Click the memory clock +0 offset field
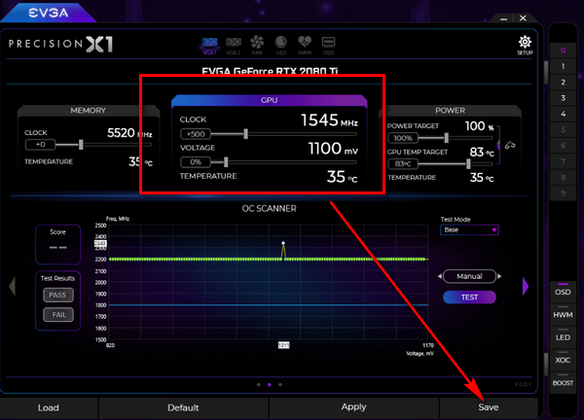This screenshot has width=584, height=420. (40, 144)
